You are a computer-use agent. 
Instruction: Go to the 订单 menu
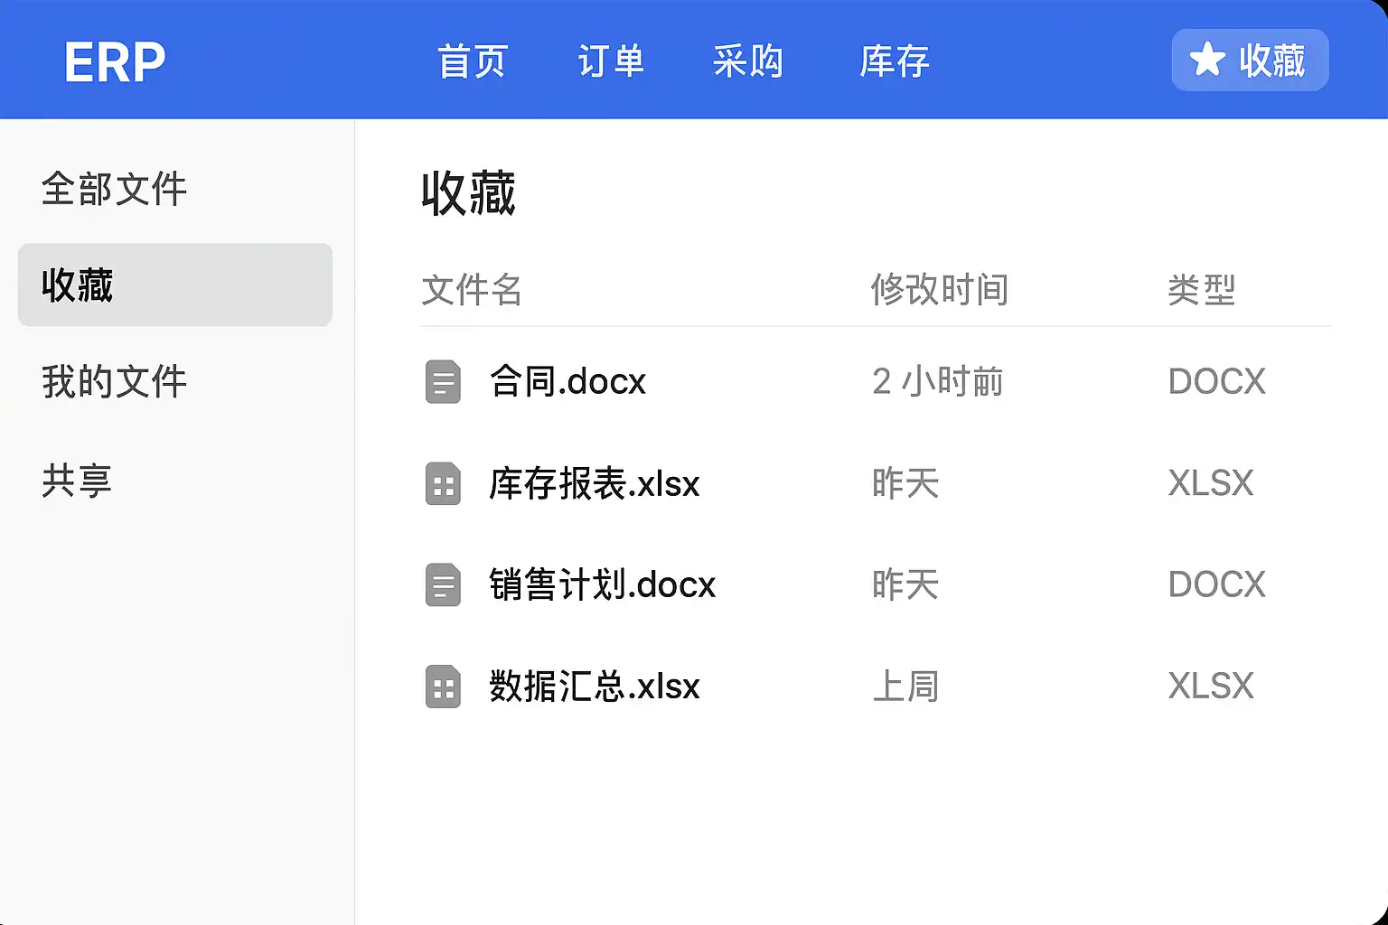[x=611, y=61]
